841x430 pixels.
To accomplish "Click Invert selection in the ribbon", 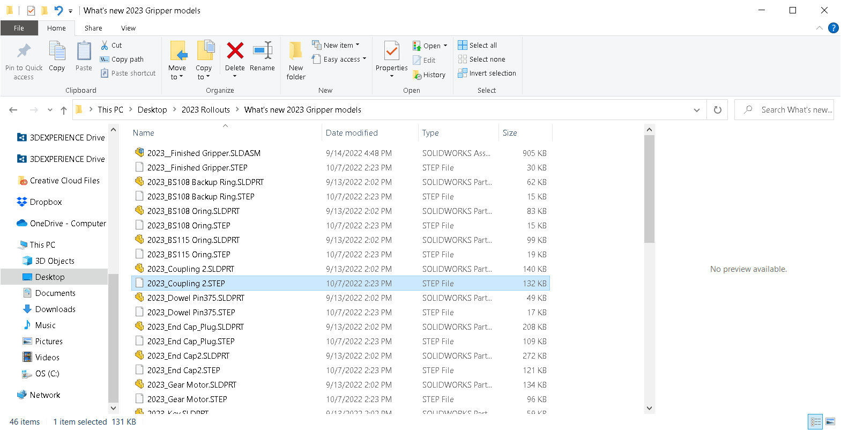I will (x=487, y=73).
